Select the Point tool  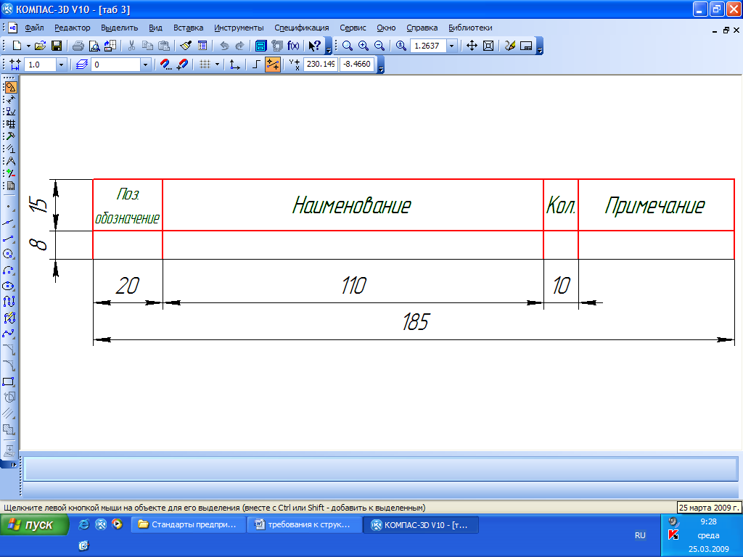click(9, 207)
